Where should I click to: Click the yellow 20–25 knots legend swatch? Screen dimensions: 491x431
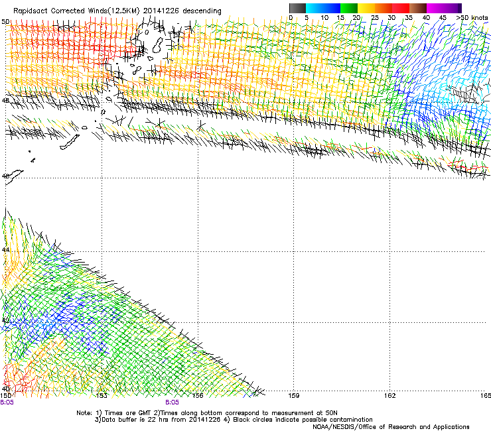pos(366,8)
